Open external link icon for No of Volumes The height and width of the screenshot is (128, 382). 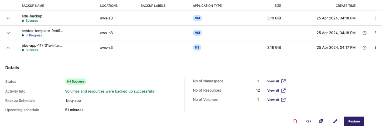click(283, 100)
